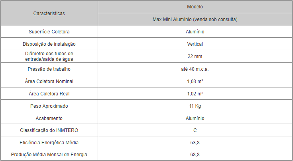
Task: Click the 53,8 efficiency value
Action: pyautogui.click(x=195, y=143)
